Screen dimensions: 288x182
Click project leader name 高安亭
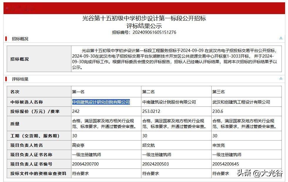(x=78, y=145)
